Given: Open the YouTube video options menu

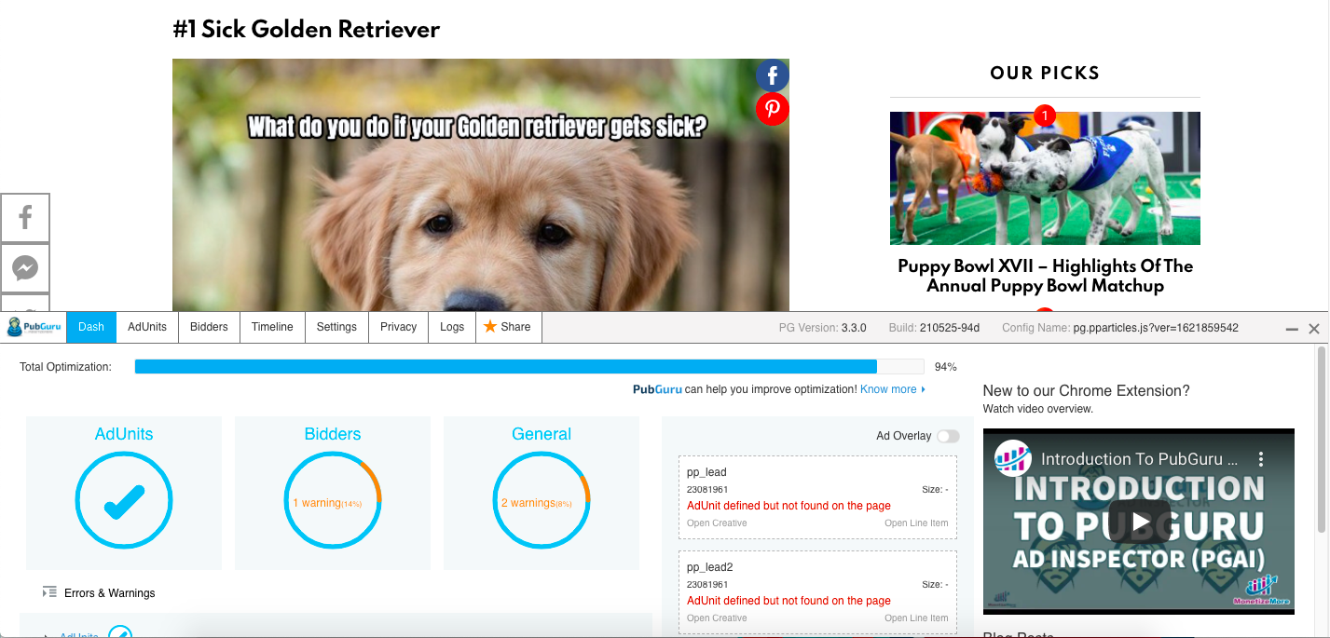Looking at the screenshot, I should point(1260,458).
